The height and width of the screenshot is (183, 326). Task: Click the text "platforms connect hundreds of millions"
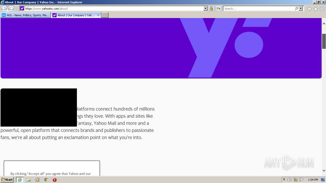116,109
